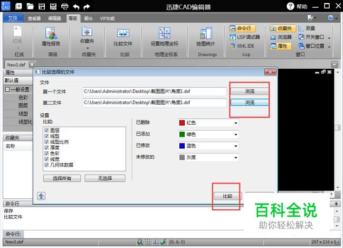The height and width of the screenshot is (248, 343).
Task: Click the 比较 compare button
Action: (227, 196)
